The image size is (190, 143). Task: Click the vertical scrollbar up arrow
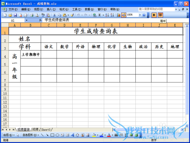(187, 26)
